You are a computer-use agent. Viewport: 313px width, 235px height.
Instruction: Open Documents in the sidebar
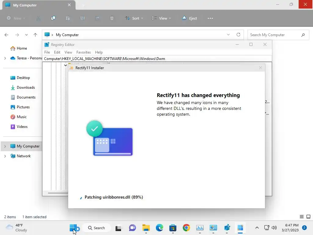pos(26,97)
